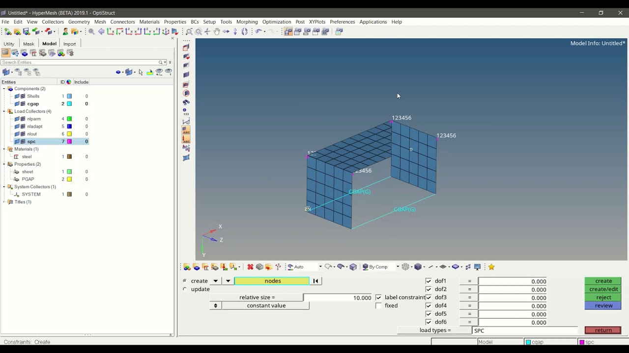This screenshot has width=629, height=353.
Task: Select the update radio button
Action: [185, 289]
